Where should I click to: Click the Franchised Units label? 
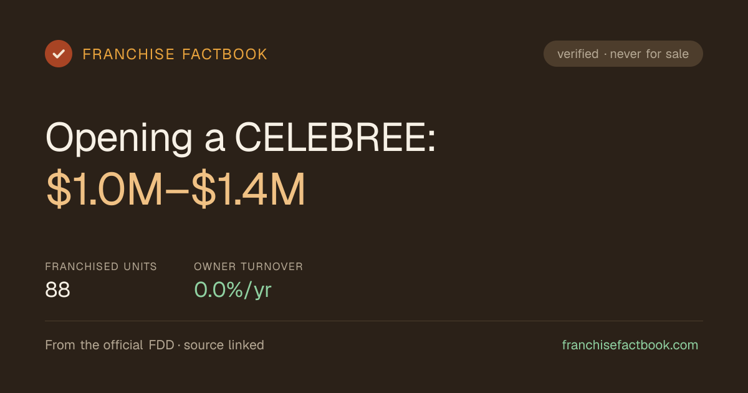[x=101, y=266]
